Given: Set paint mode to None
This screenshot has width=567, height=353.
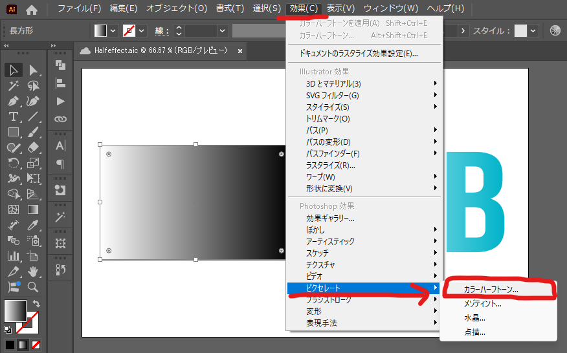Looking at the screenshot, I should 36,345.
